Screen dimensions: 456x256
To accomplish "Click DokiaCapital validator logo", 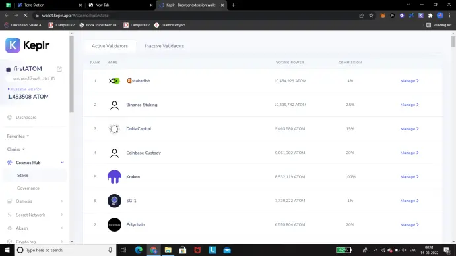I will pyautogui.click(x=114, y=129).
